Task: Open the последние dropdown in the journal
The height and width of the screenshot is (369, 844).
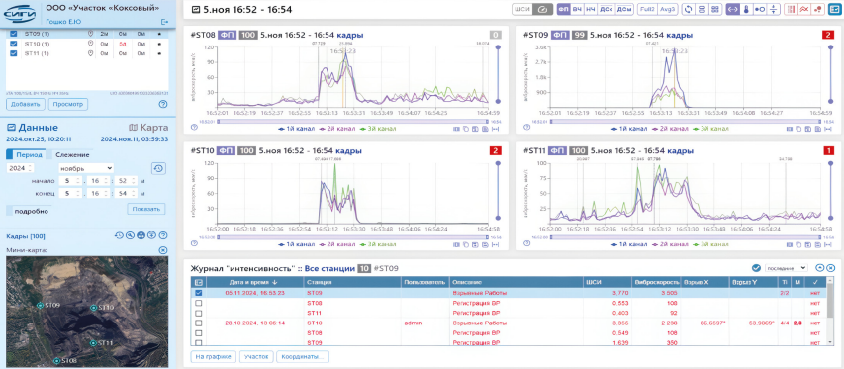Action: point(786,268)
